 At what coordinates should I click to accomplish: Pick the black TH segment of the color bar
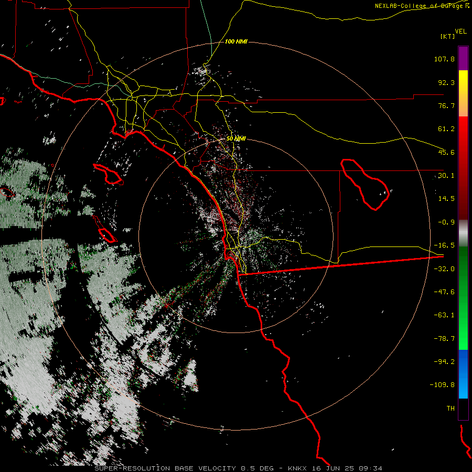(x=463, y=409)
